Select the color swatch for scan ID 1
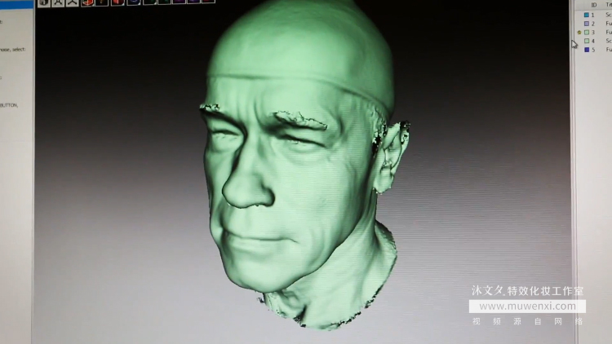612x344 pixels. coord(586,15)
